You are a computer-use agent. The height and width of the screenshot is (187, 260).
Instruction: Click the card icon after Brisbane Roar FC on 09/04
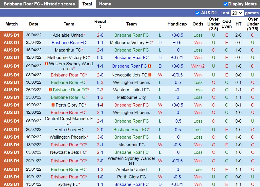point(149,66)
